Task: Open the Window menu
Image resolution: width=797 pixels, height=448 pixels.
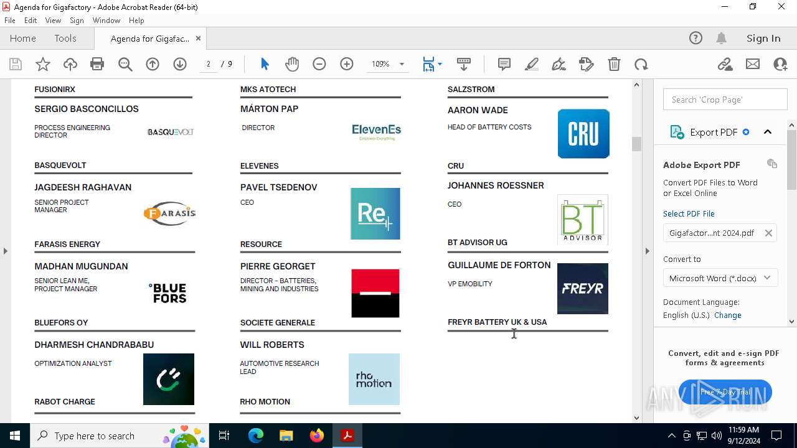Action: pyautogui.click(x=106, y=21)
